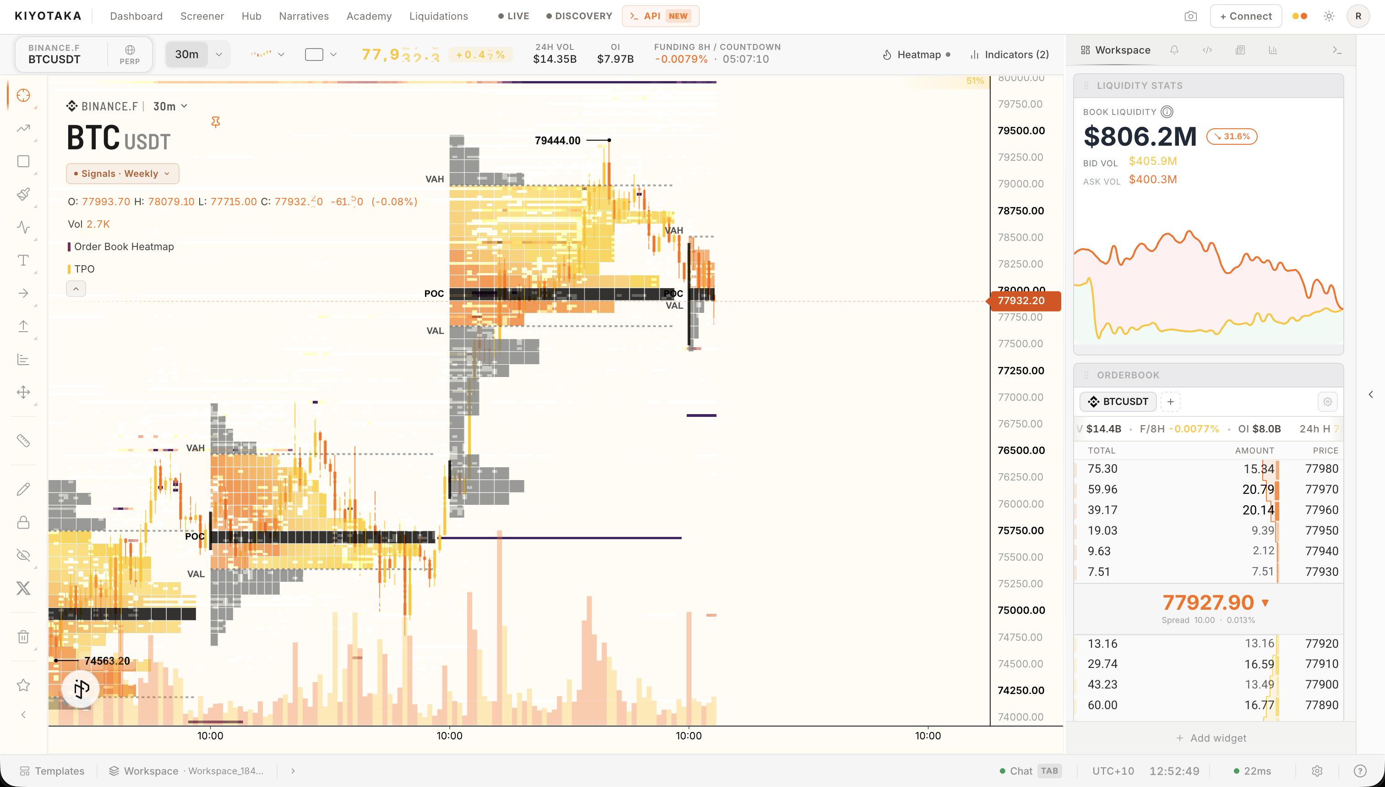
Task: Open the bar chart panel icon
Action: (1273, 50)
